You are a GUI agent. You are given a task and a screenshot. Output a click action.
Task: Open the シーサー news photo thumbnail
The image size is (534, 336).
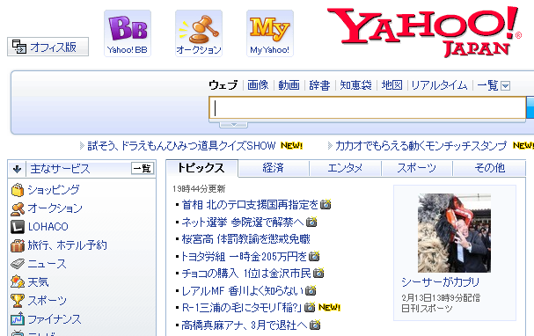454,233
